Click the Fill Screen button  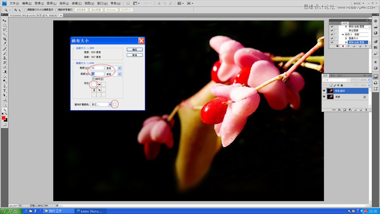point(111,10)
